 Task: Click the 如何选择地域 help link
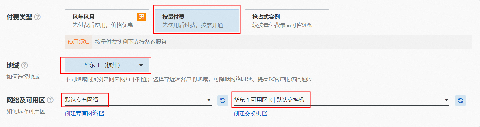click(23, 77)
